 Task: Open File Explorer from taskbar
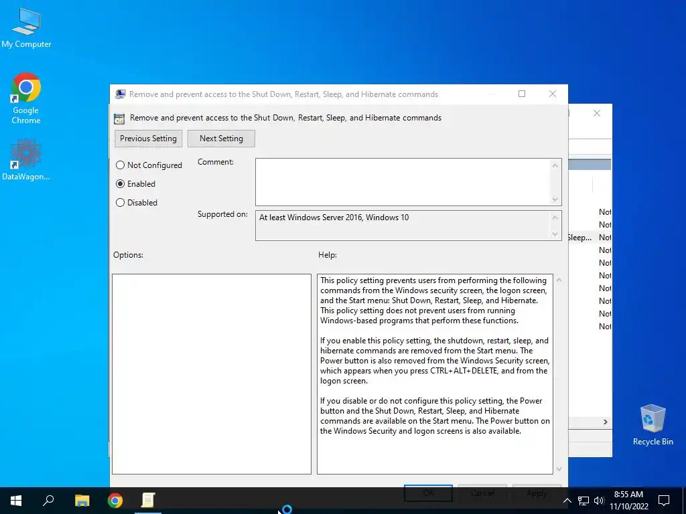[82, 500]
